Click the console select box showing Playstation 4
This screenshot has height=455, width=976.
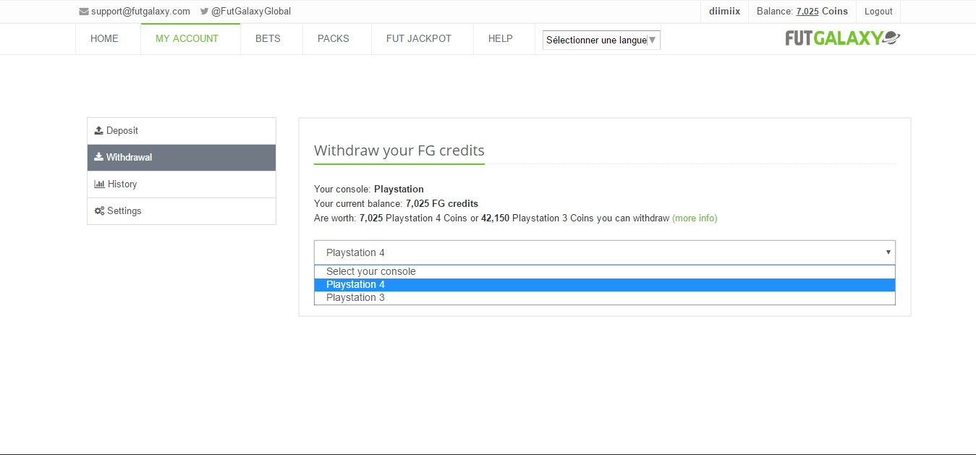(x=605, y=252)
